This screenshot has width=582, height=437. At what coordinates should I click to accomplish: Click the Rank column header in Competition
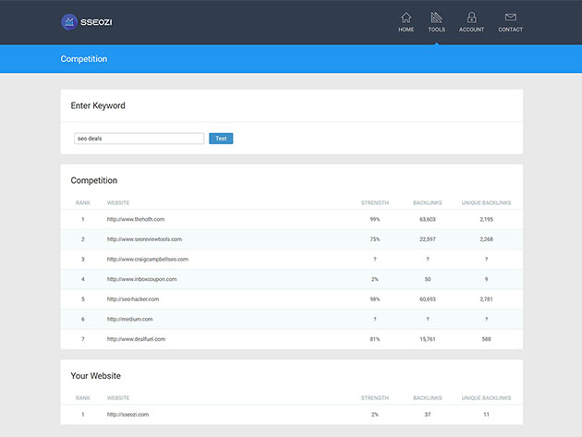pyautogui.click(x=82, y=202)
